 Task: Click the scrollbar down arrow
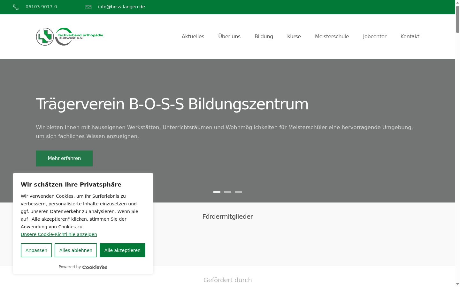[x=457, y=284]
